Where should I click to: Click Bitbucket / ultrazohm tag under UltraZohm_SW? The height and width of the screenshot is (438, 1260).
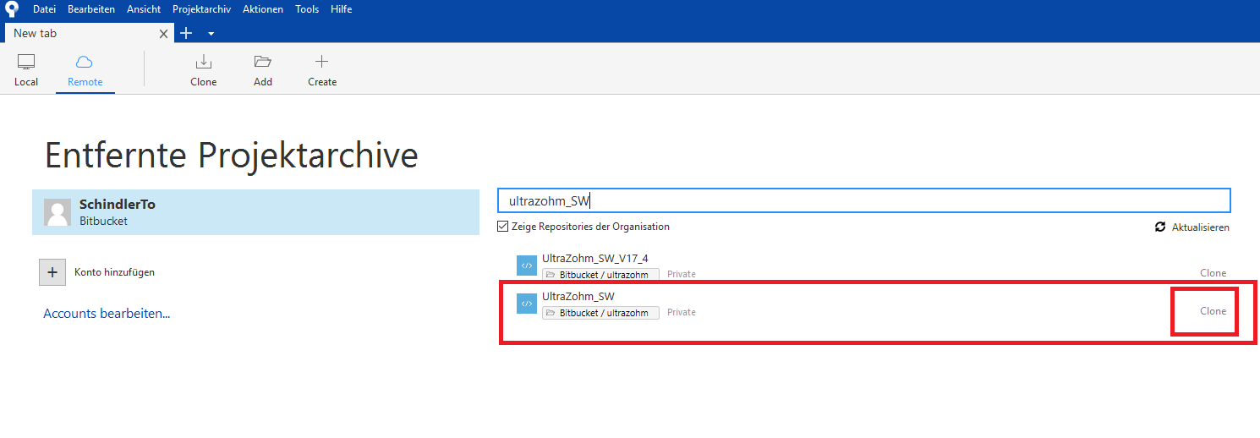point(600,313)
